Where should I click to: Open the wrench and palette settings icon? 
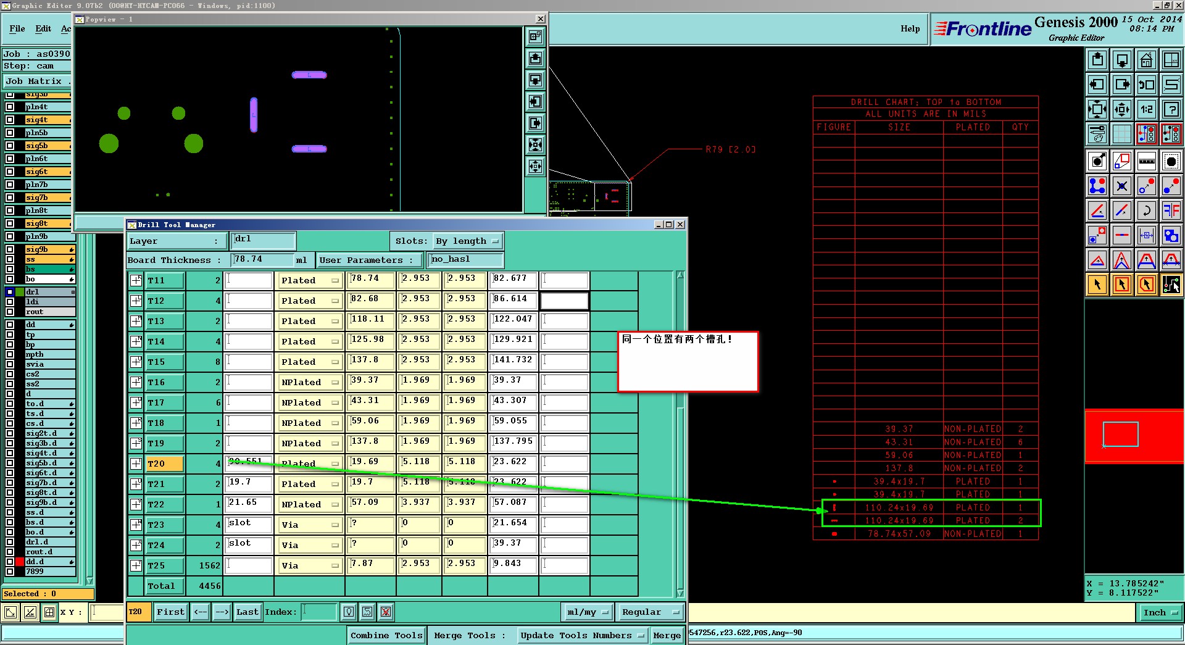[x=1097, y=133]
